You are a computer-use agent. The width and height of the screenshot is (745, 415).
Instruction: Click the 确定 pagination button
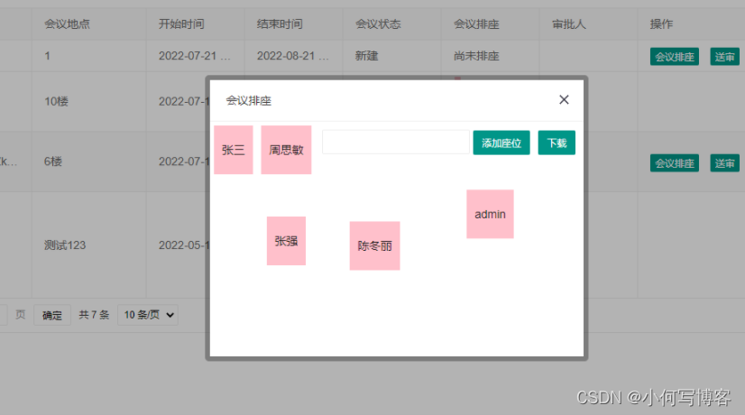pos(52,315)
